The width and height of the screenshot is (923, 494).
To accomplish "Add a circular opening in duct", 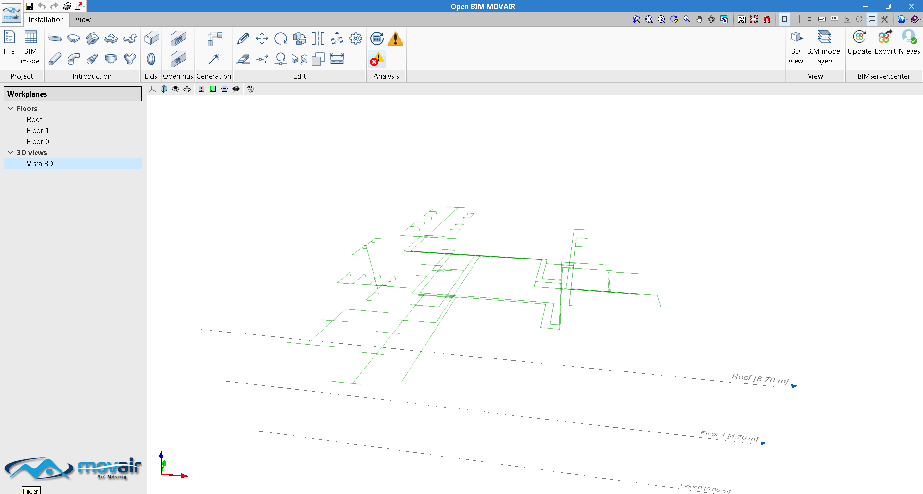I will pos(178,59).
